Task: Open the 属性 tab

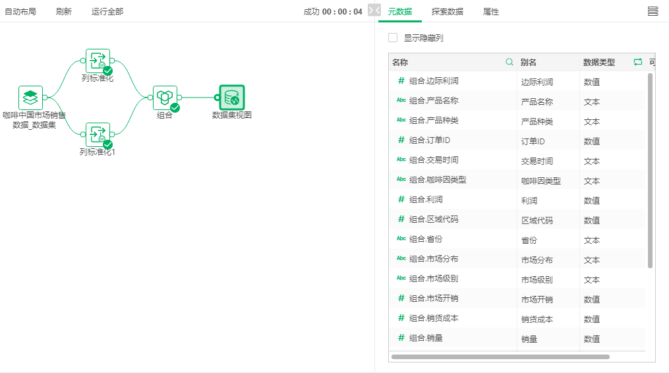Action: pyautogui.click(x=491, y=12)
